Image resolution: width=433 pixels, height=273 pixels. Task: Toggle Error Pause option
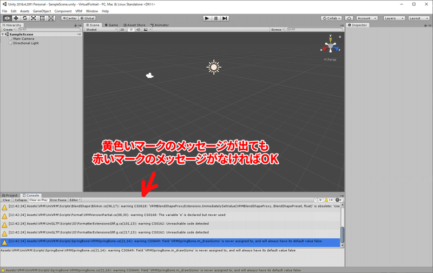click(x=58, y=200)
